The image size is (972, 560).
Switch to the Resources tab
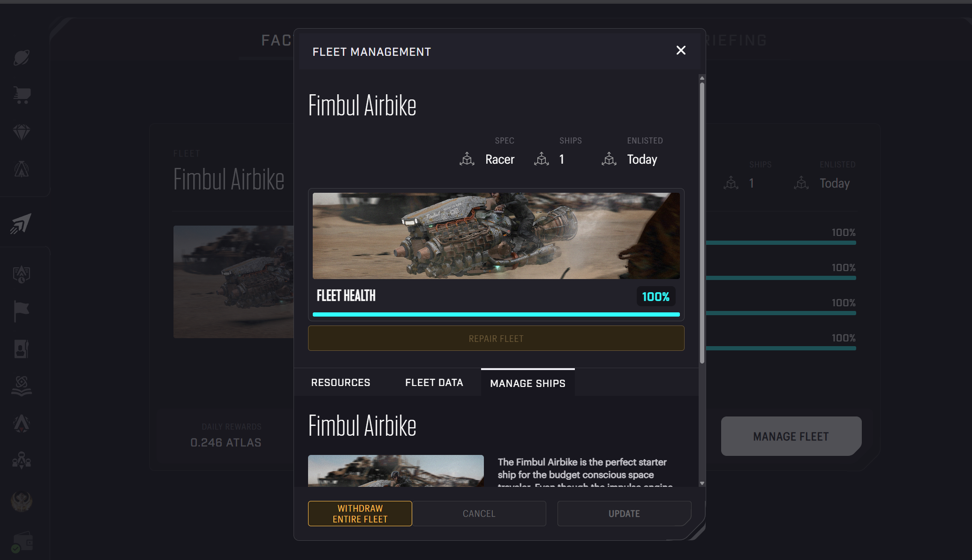click(341, 383)
